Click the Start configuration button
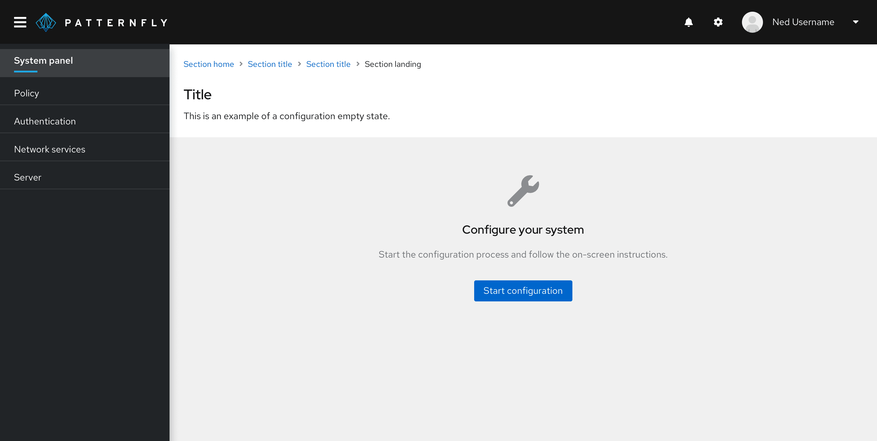The width and height of the screenshot is (877, 441). (523, 291)
